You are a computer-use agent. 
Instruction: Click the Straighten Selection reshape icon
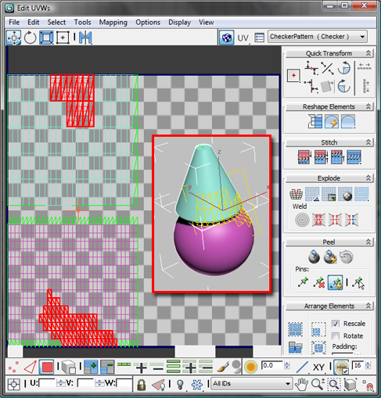(x=315, y=121)
